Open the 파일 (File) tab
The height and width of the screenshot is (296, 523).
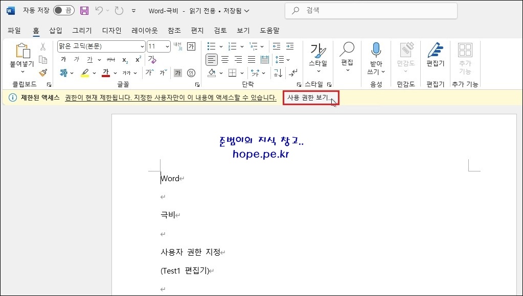pos(14,30)
